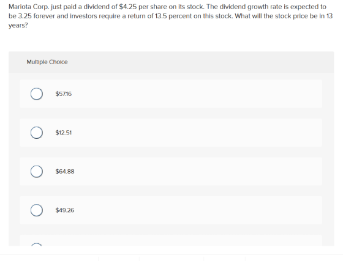
Task: Click the $12.51 answer text label
Action: (64, 133)
